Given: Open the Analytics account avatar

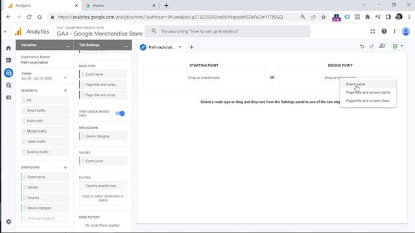Looking at the screenshot, I should pos(406,32).
